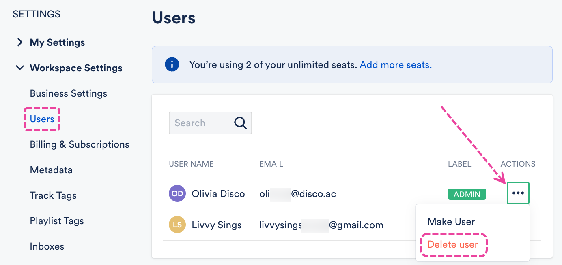Image resolution: width=562 pixels, height=265 pixels.
Task: Go to the Users settings page
Action: click(42, 119)
